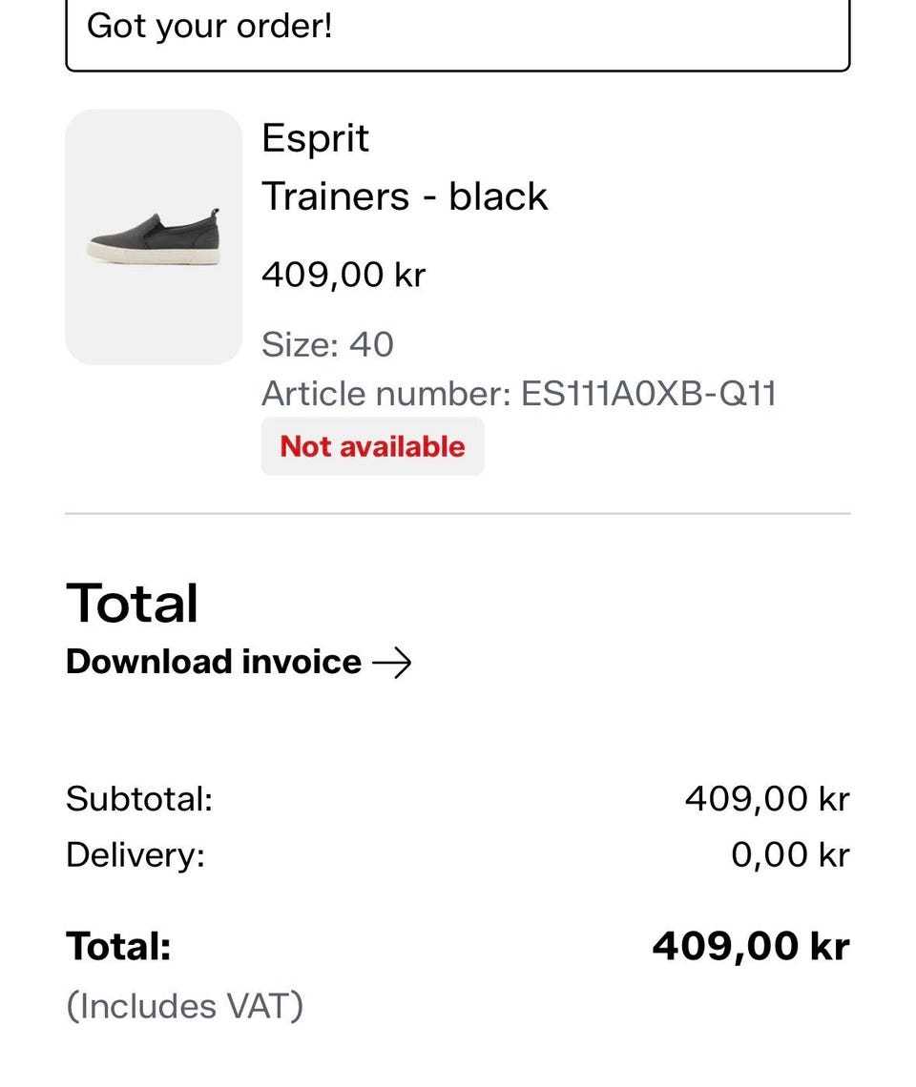Screen dimensions: 916x1087
Task: Click the bold Total: label
Action: pos(118,946)
